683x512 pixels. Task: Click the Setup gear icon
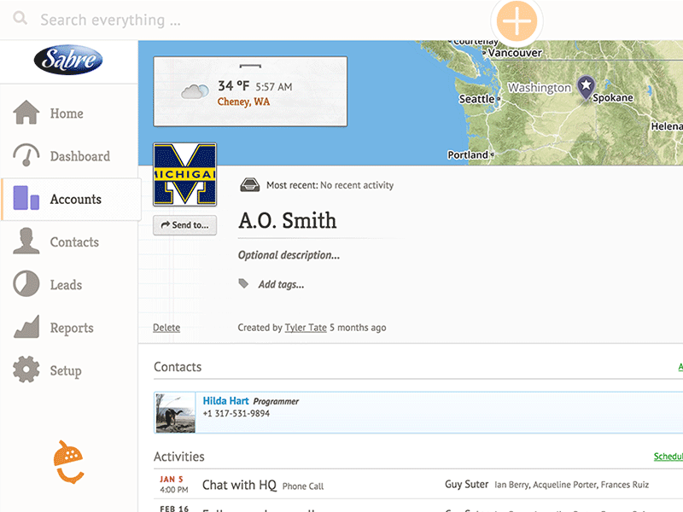[x=26, y=369]
